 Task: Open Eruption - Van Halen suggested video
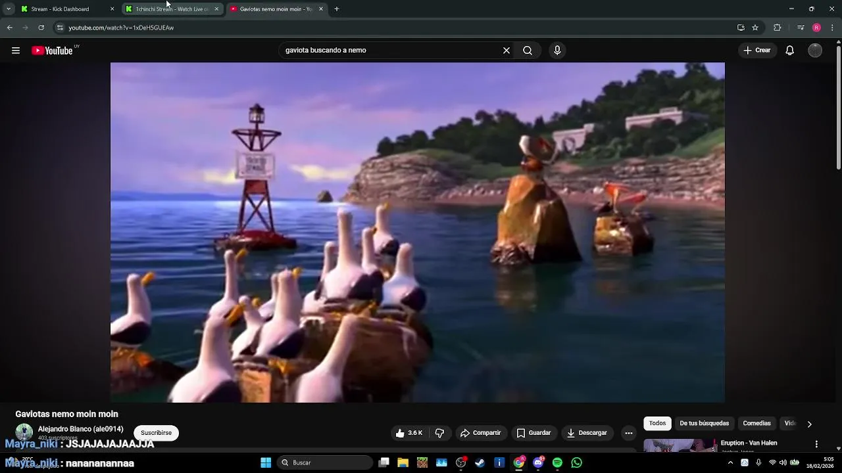(x=749, y=443)
